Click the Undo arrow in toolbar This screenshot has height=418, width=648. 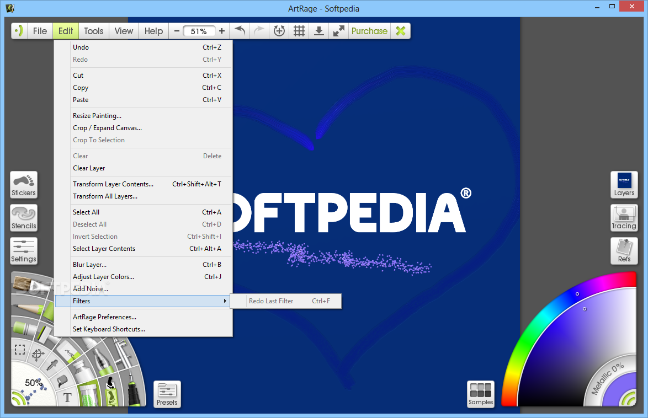pyautogui.click(x=240, y=31)
